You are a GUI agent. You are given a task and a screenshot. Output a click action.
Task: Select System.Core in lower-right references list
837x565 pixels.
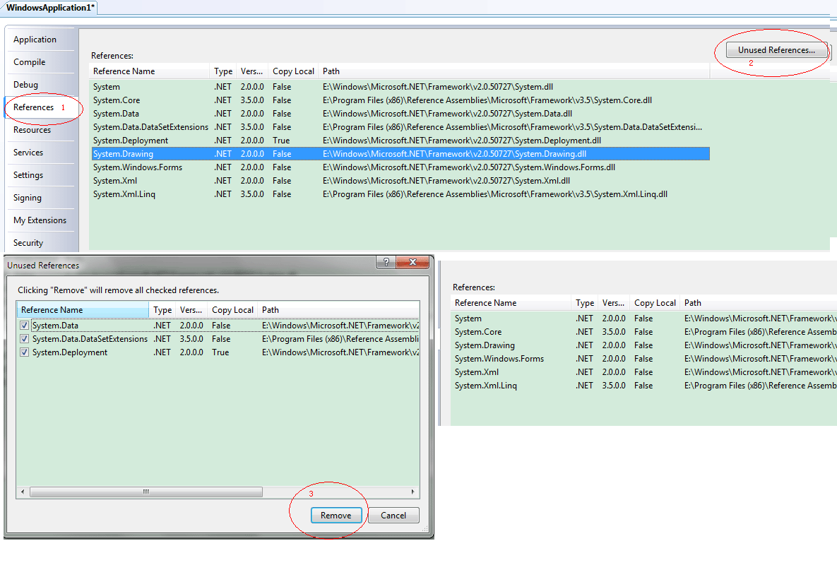coord(645,332)
